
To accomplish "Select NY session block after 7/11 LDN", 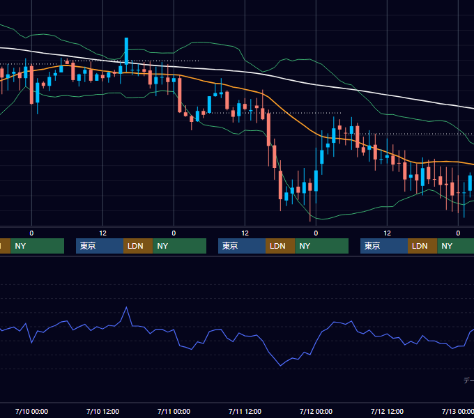I will click(321, 246).
